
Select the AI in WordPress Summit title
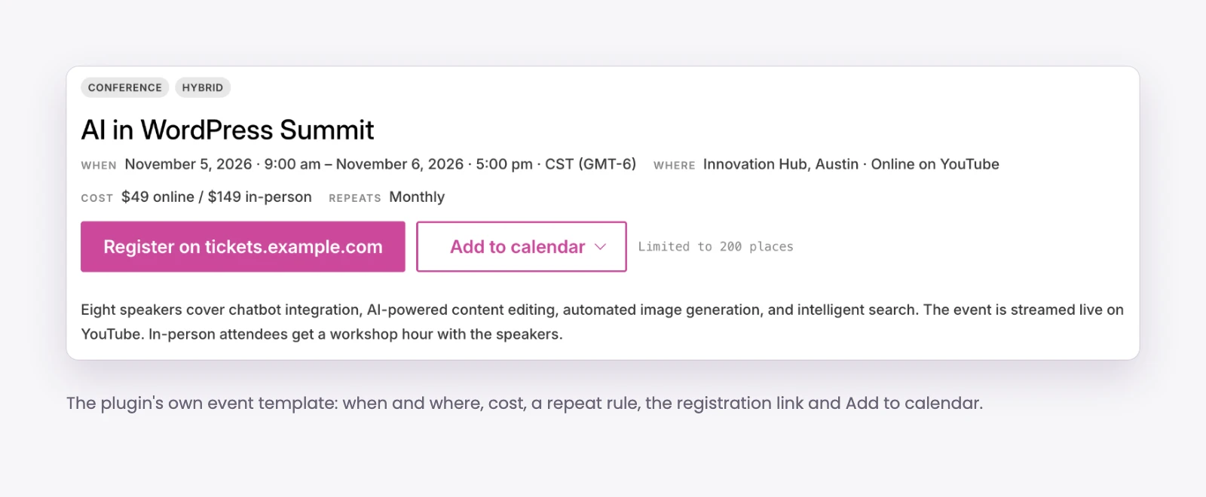228,130
